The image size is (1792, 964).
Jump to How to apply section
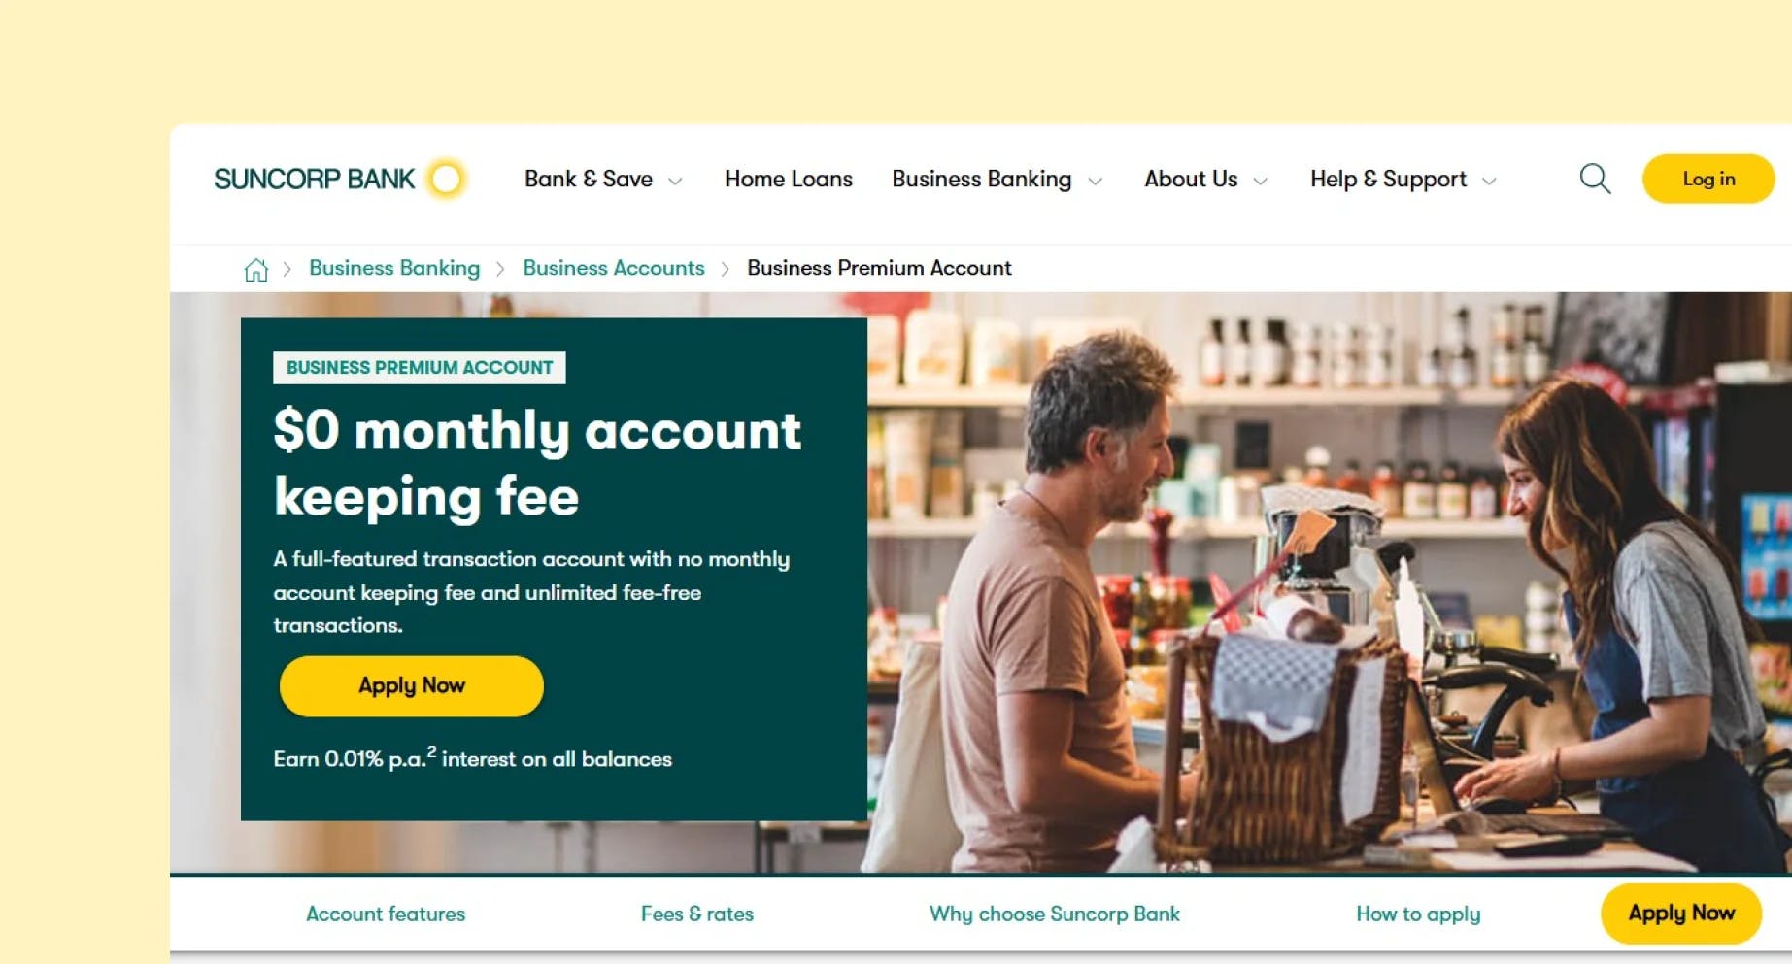coord(1418,914)
